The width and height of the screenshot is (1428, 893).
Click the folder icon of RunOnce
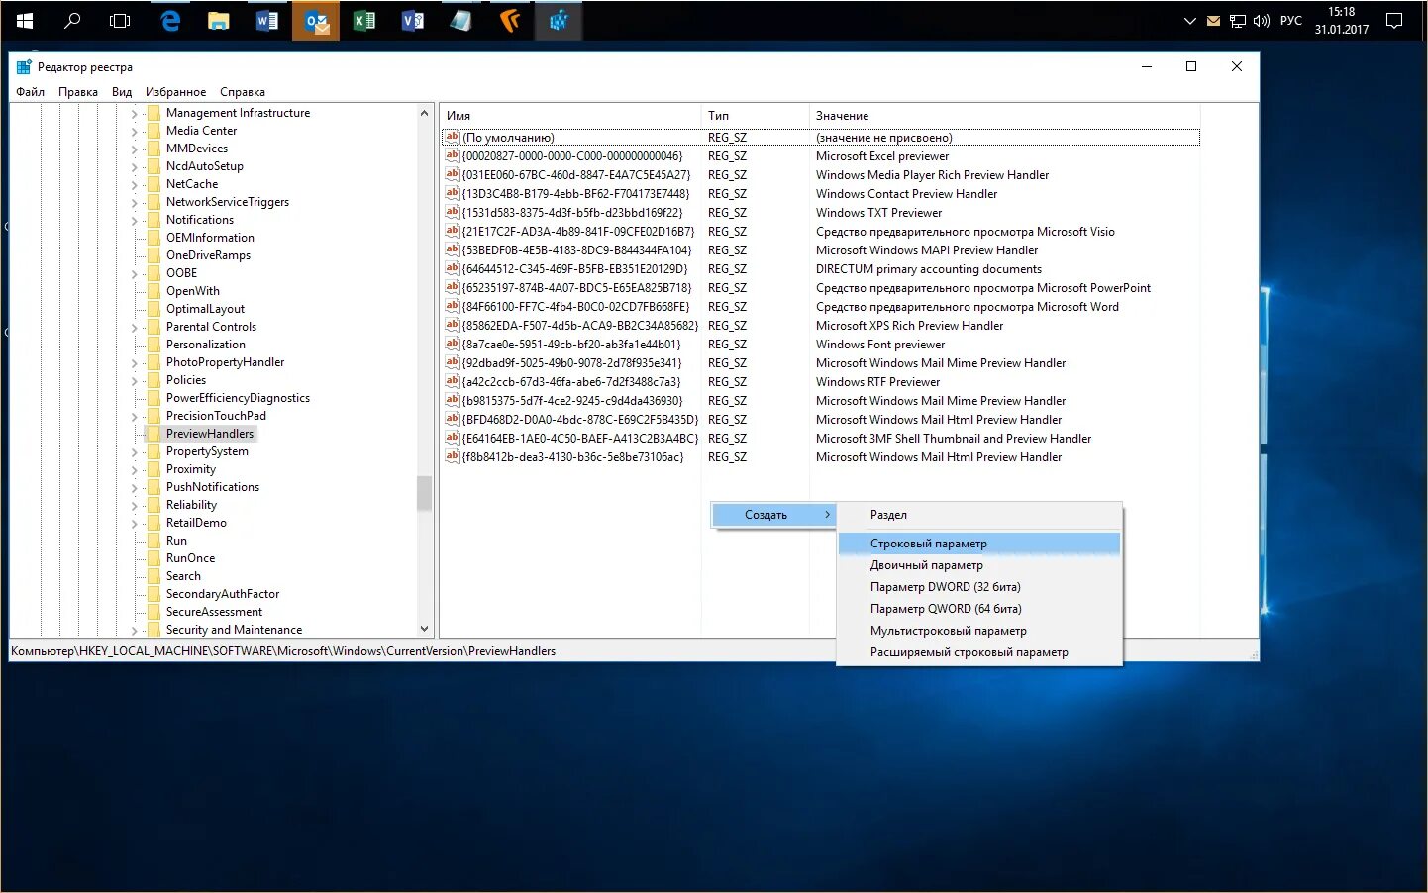[x=153, y=558]
